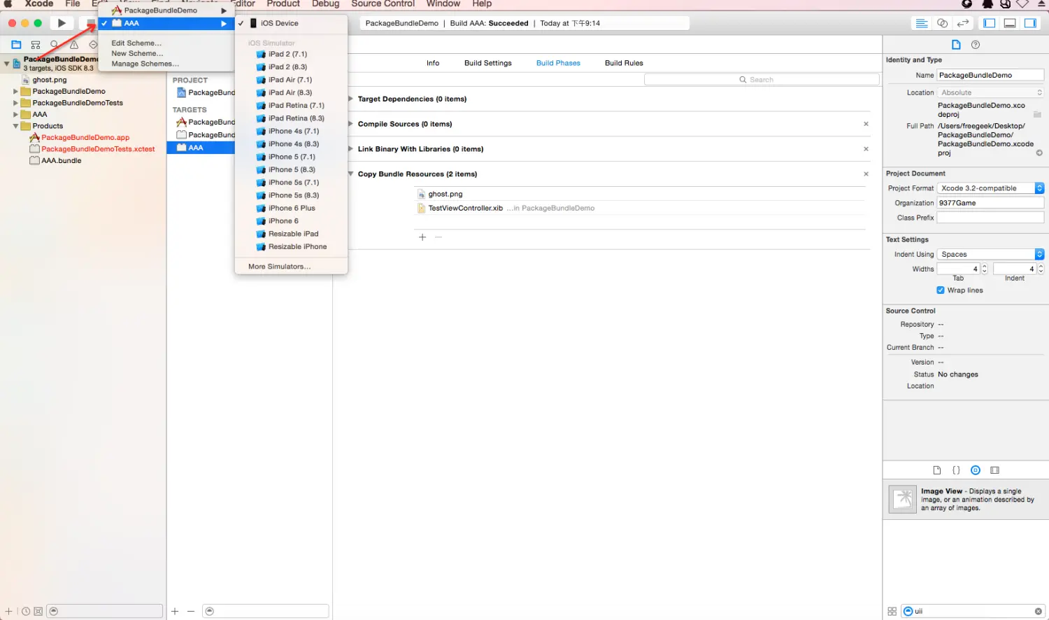Open the Apple menu
The height and width of the screenshot is (620, 1049).
tap(8, 4)
